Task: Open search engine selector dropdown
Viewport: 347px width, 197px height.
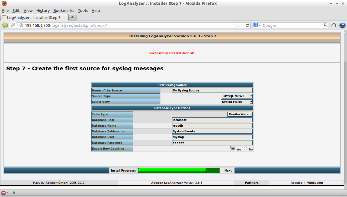Action: (259, 25)
